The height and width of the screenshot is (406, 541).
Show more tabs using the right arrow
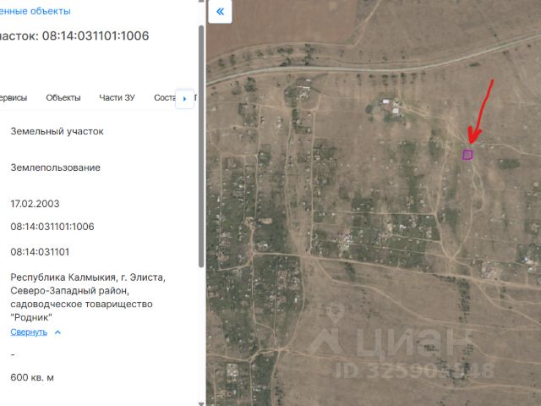click(184, 99)
